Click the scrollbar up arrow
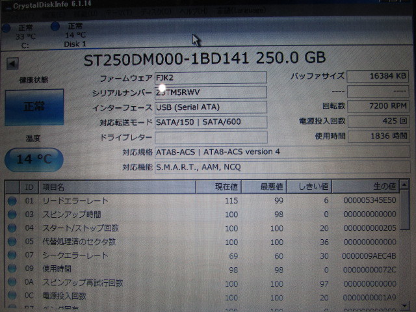 pos(404,185)
